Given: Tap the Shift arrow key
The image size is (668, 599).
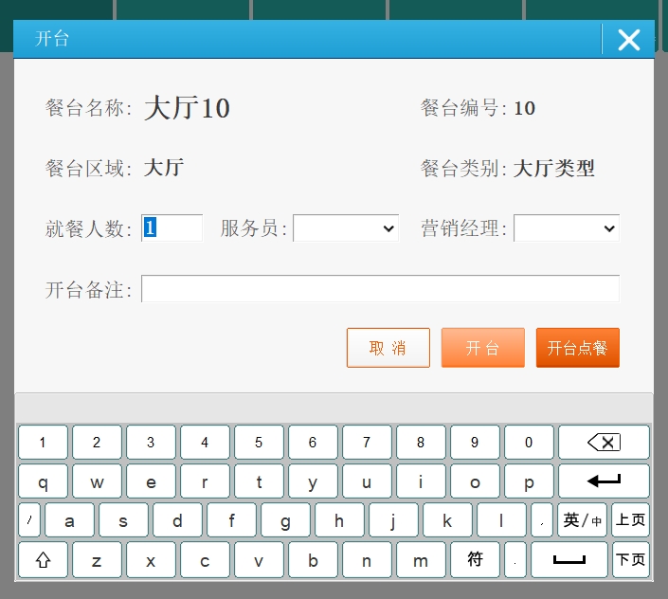Looking at the screenshot, I should (x=43, y=560).
